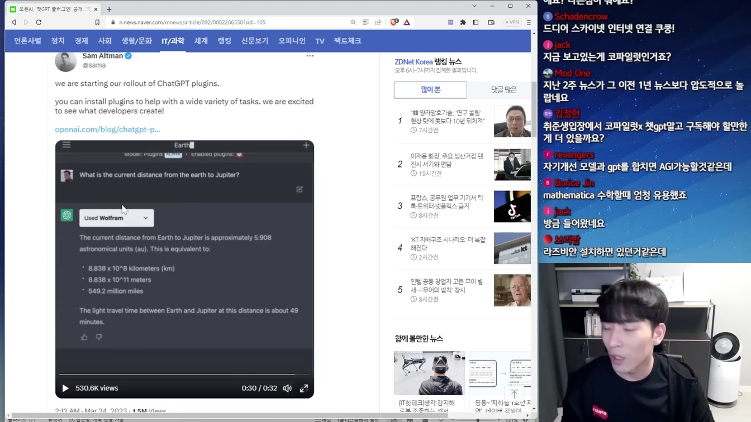Open the openai.com/blog/chatgpt-p... link
Screen dimensions: 751x422
107,129
